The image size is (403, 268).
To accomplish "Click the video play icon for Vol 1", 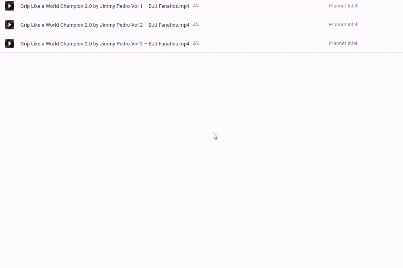I will point(9,6).
